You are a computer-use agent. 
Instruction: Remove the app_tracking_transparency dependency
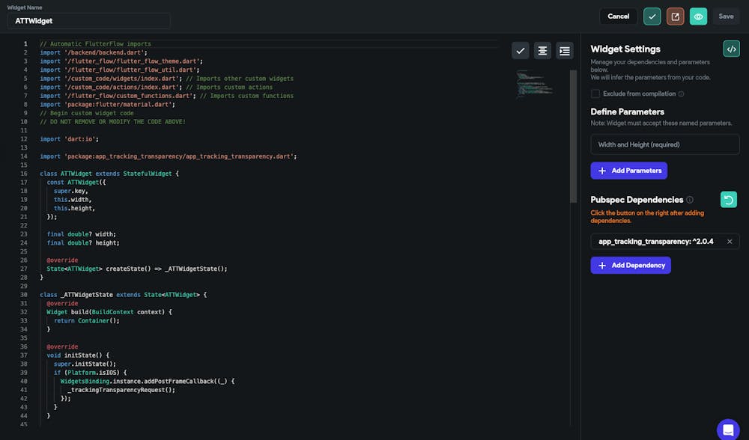(x=730, y=242)
